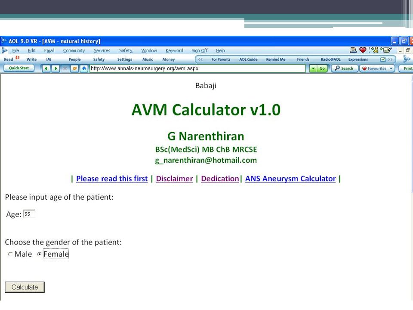Click the new mail compose icon
The height and width of the screenshot is (310, 413).
coord(385,50)
